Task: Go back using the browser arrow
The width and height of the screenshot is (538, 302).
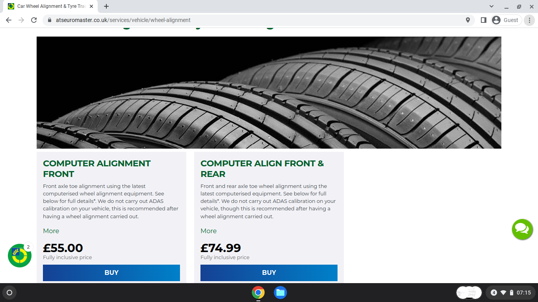Action: tap(9, 20)
